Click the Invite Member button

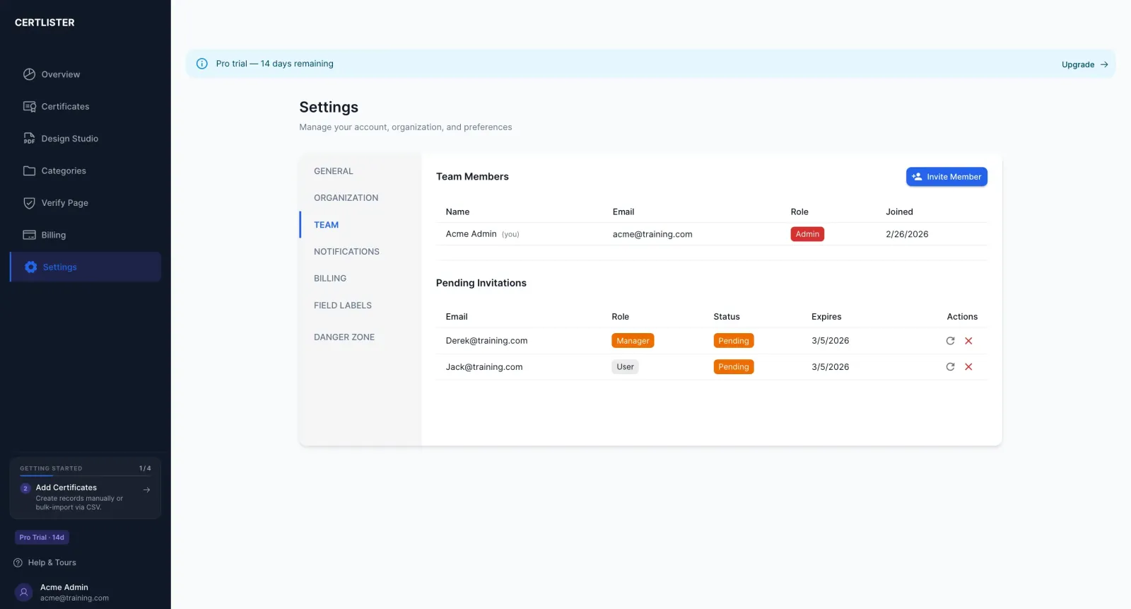pos(947,177)
